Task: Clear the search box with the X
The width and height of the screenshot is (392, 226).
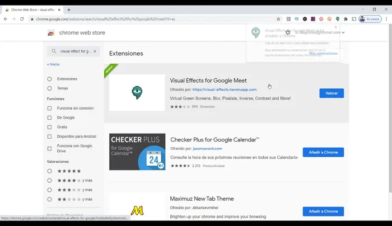Action: pos(95,51)
